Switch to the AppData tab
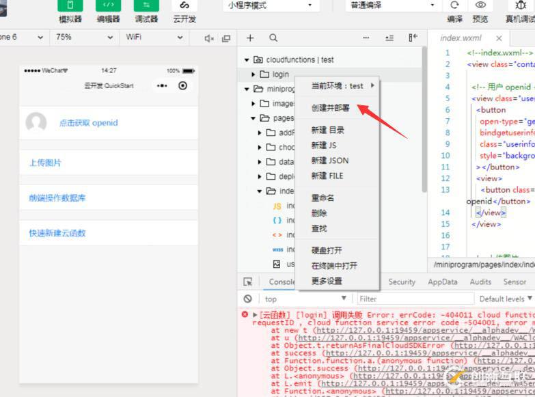This screenshot has width=535, height=397. (443, 282)
